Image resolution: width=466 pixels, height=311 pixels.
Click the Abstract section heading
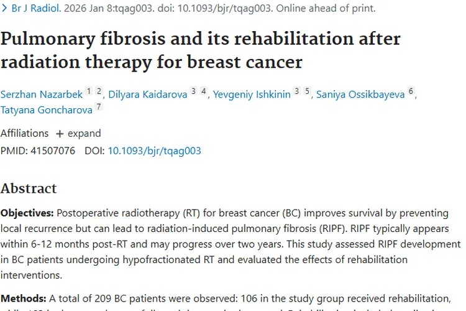[29, 188]
